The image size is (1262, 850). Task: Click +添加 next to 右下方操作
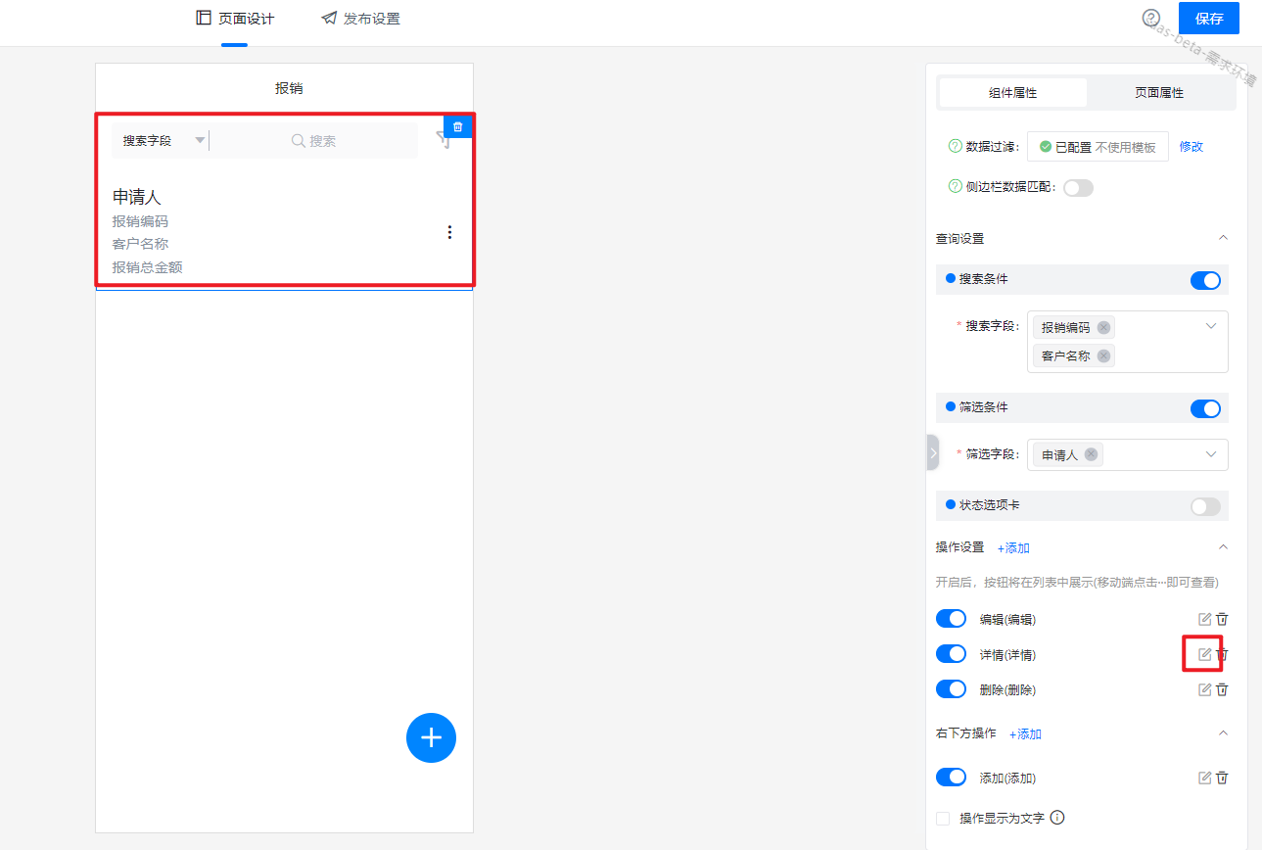1025,733
